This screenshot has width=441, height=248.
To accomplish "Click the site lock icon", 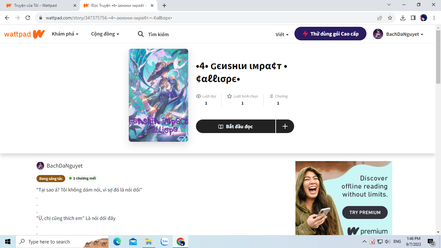I will point(41,18).
